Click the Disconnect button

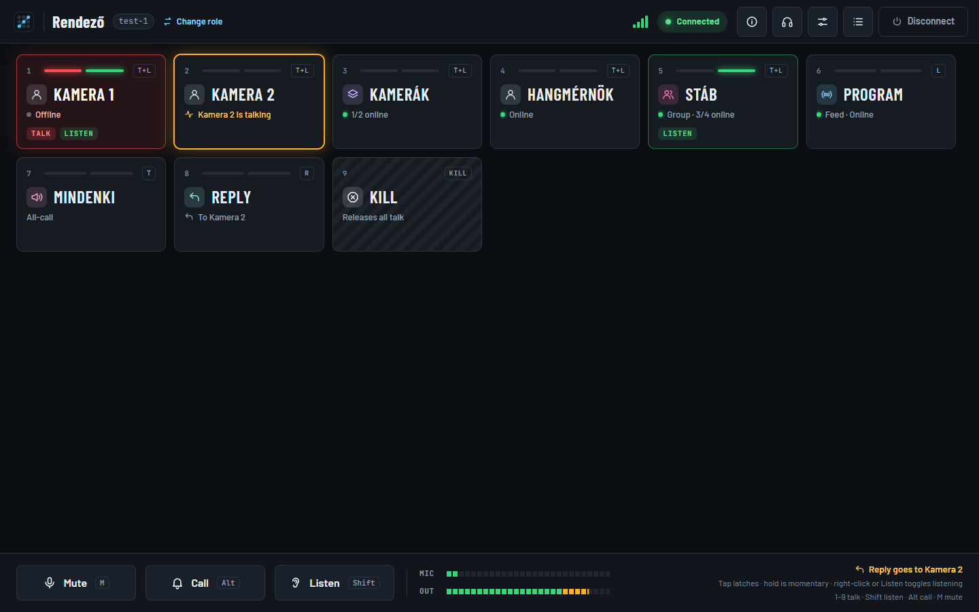click(x=923, y=22)
